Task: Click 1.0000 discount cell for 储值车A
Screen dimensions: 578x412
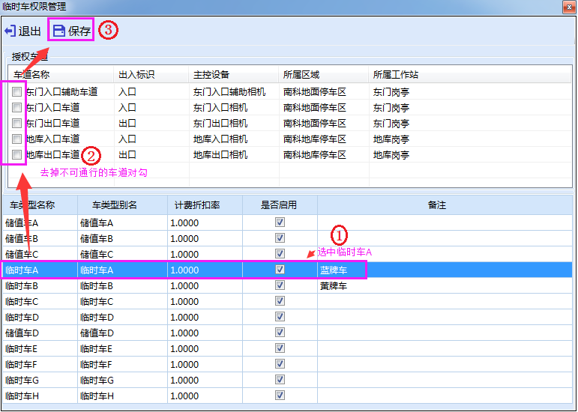Action: click(x=205, y=222)
